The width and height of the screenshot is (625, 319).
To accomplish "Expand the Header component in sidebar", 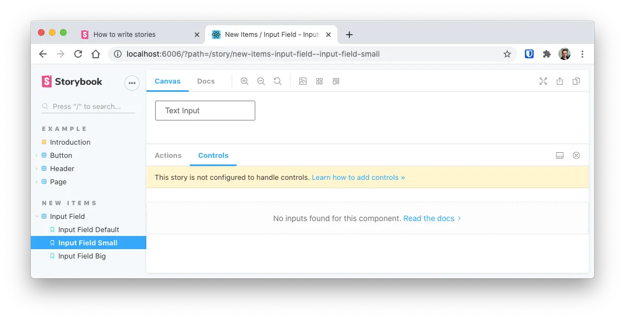I will 62,168.
